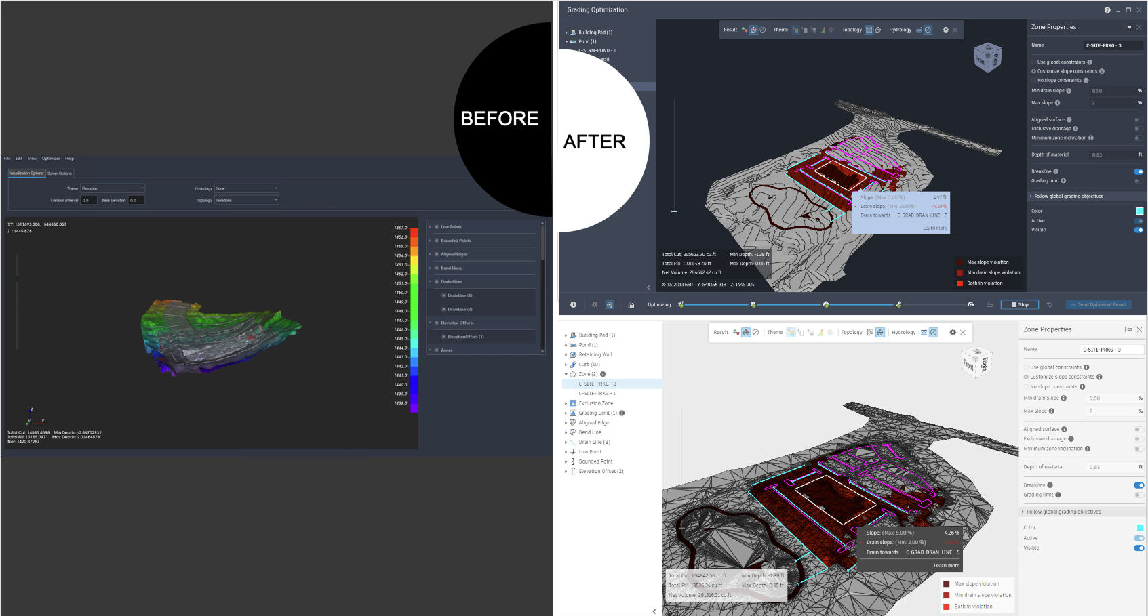
Task: Select Hydrology flow lines icon in light toolbar
Action: click(x=924, y=333)
